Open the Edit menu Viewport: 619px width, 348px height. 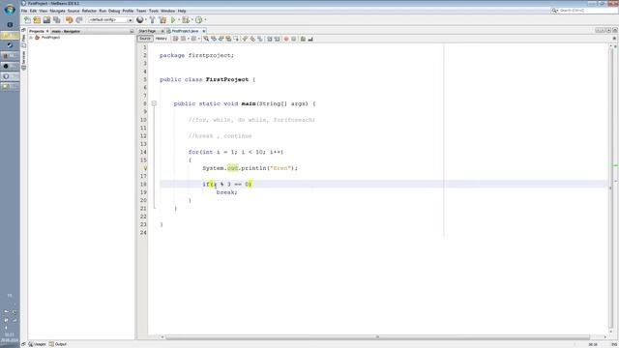coord(33,11)
